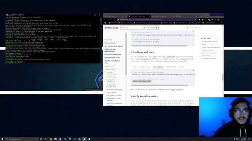This screenshot has width=252, height=141.
Task: Open Task View on taskbar
Action: [x=46, y=139]
